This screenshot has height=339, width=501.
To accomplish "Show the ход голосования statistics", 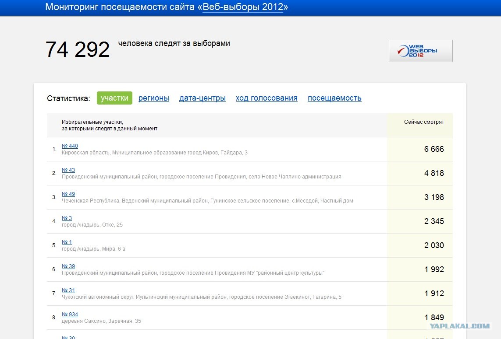I will (x=266, y=98).
